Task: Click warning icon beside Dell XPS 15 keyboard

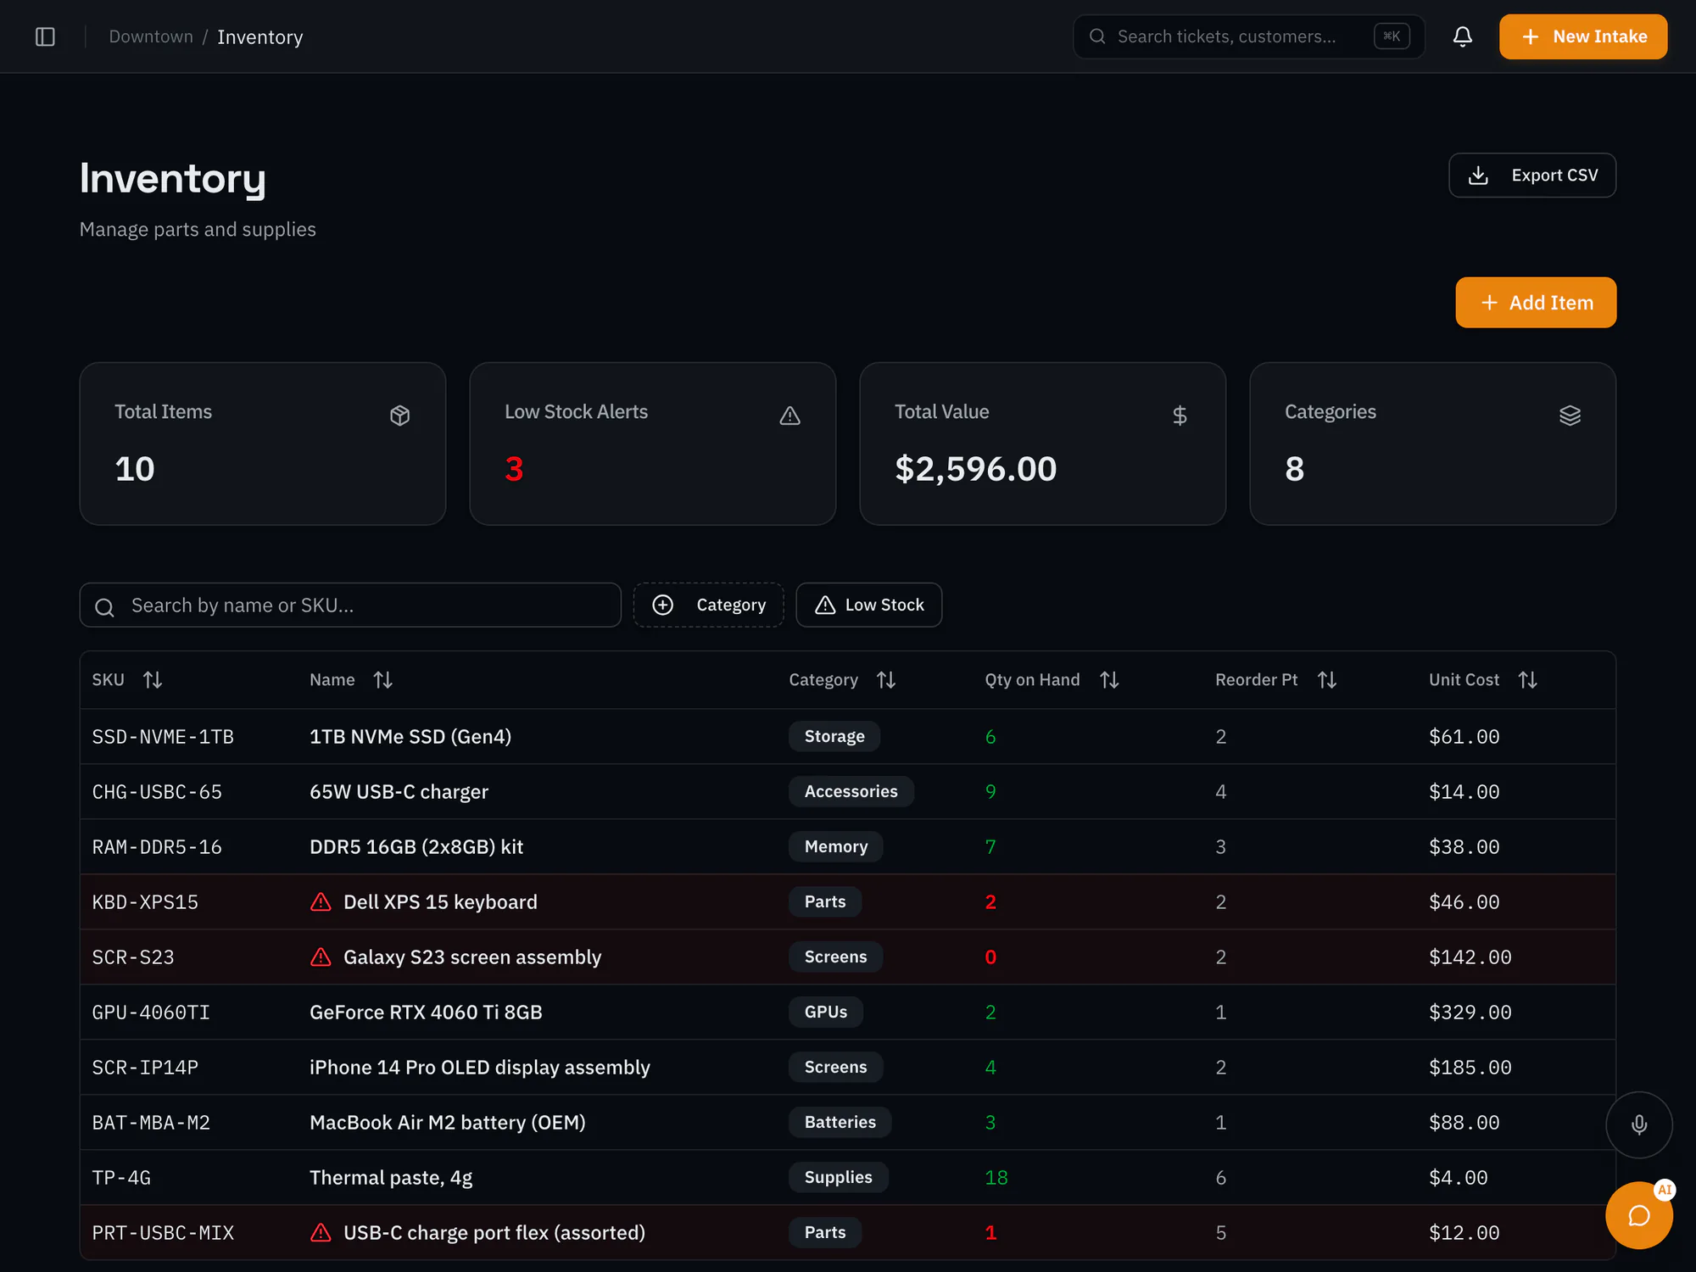Action: 321,901
